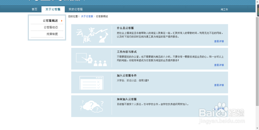Select 云客服概述 in the sidebar
The height and width of the screenshot is (130, 259).
(x=51, y=21)
